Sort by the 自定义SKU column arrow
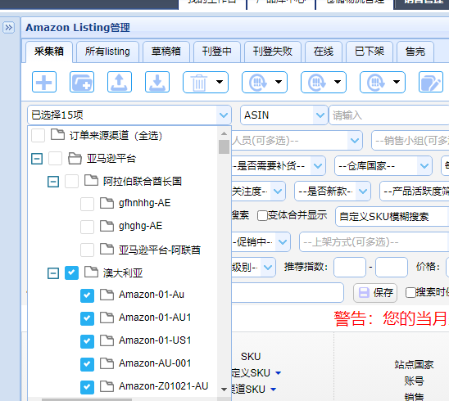The image size is (449, 401). (x=278, y=373)
